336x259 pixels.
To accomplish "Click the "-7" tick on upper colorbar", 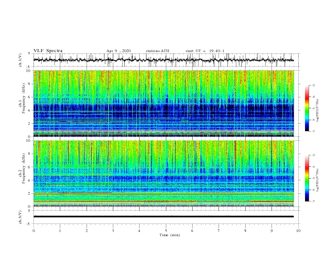I will tap(313, 131).
